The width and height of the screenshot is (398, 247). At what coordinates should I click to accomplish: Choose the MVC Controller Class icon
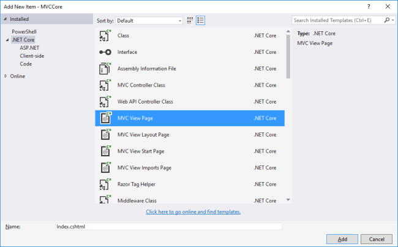[x=104, y=85]
